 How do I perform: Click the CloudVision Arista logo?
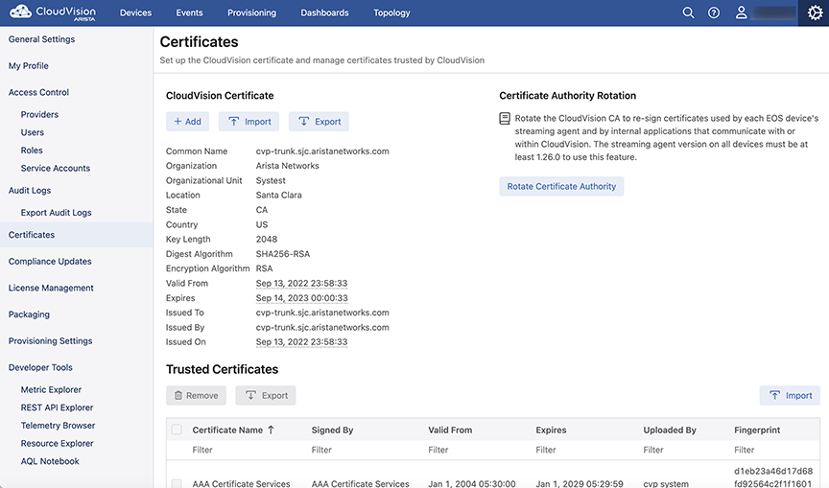click(x=53, y=12)
